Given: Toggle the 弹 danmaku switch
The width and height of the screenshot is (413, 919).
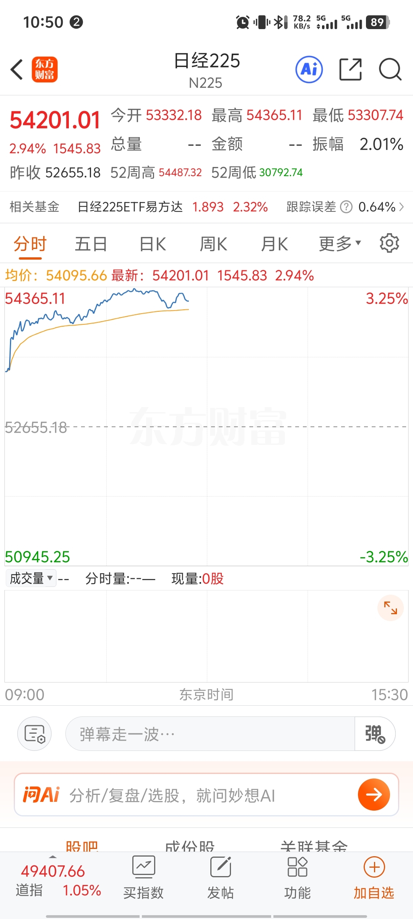Looking at the screenshot, I should 375,734.
